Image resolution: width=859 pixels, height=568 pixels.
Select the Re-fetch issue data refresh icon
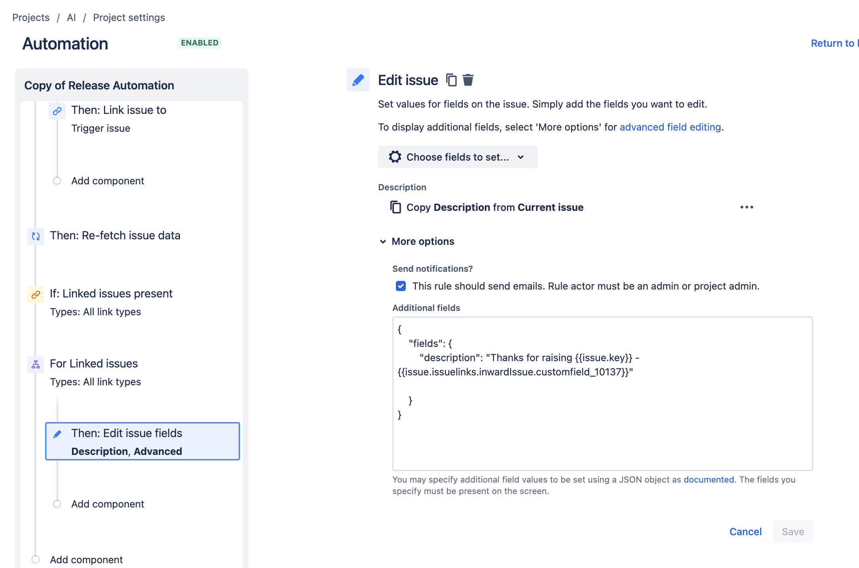pos(36,237)
